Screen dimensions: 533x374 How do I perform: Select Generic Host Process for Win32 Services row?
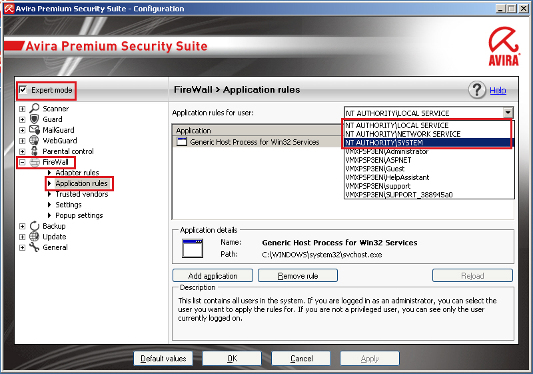[259, 142]
